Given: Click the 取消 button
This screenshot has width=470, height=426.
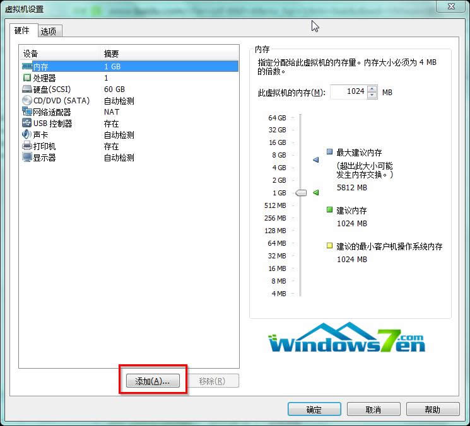Looking at the screenshot, I should click(373, 410).
